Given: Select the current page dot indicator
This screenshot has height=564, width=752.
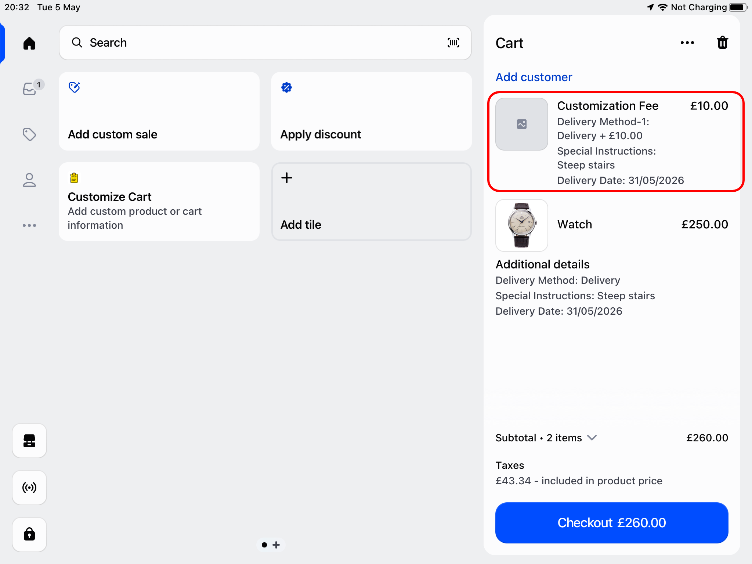Looking at the screenshot, I should click(x=264, y=545).
